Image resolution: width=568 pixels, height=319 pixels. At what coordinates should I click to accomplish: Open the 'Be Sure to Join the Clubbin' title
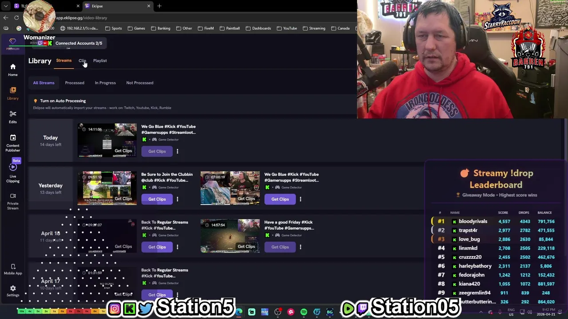point(167,177)
